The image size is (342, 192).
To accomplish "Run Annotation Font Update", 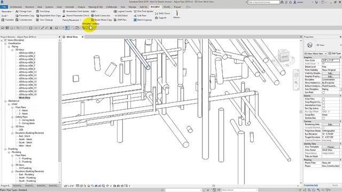I will tap(76, 11).
